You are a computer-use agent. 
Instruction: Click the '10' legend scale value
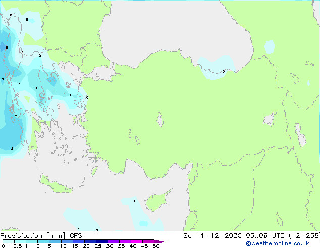[x=63, y=246]
